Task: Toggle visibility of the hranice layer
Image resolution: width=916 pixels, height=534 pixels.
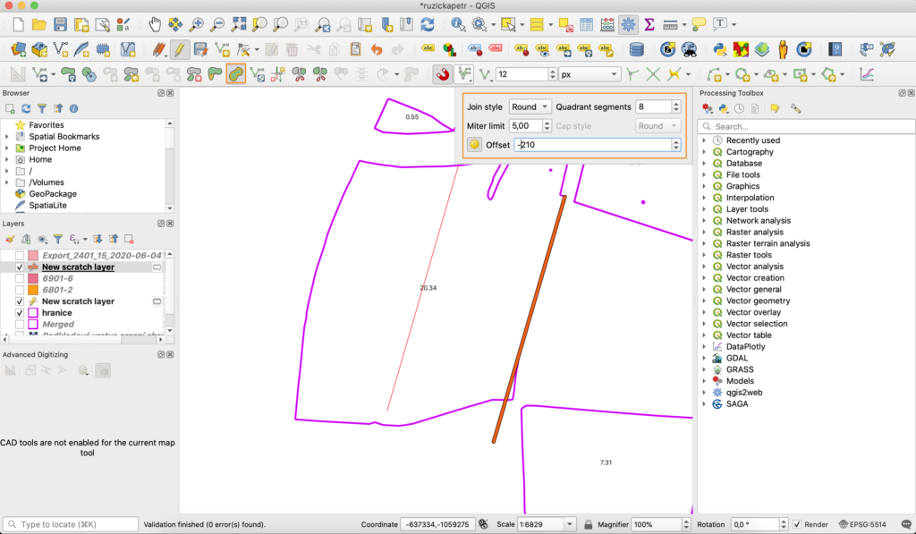Action: click(20, 313)
